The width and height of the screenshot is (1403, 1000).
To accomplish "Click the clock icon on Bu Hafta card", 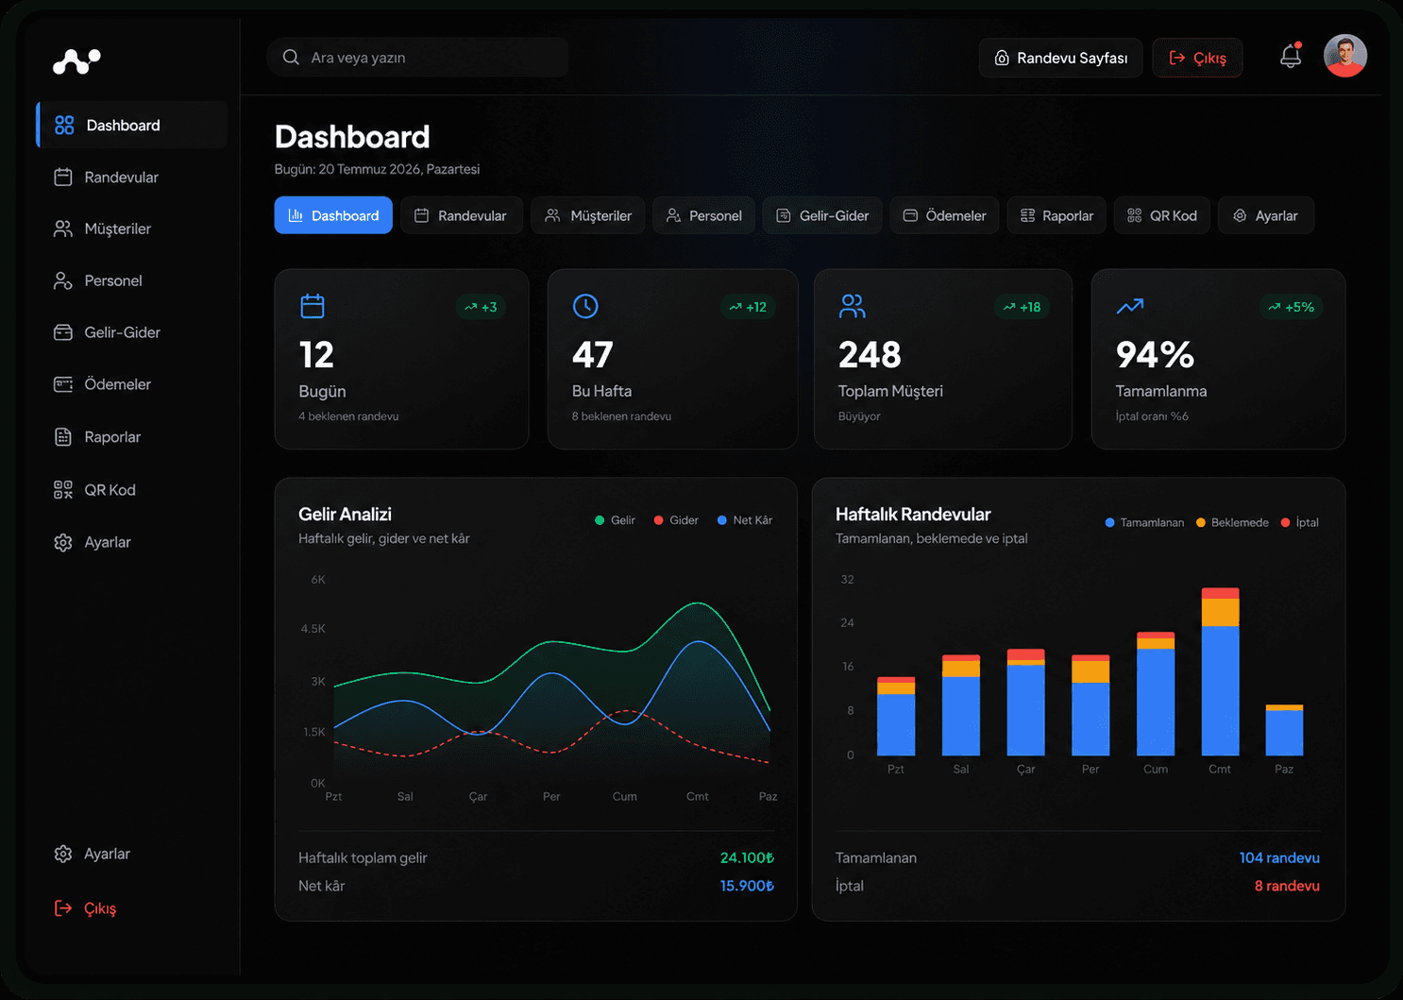I will click(585, 306).
